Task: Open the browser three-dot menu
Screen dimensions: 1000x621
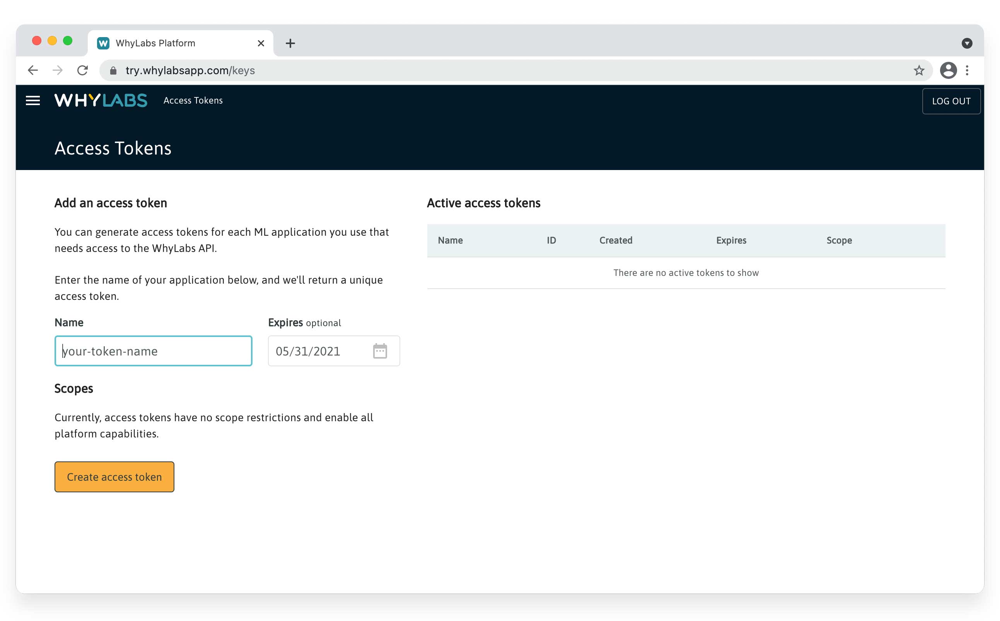Action: click(968, 70)
